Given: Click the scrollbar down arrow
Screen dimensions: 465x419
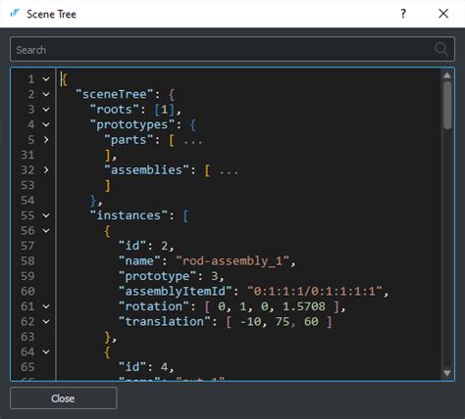Looking at the screenshot, I should tap(447, 373).
